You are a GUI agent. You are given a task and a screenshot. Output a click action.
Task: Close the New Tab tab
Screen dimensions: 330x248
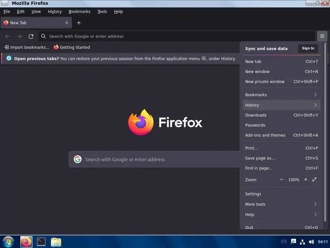(x=67, y=23)
